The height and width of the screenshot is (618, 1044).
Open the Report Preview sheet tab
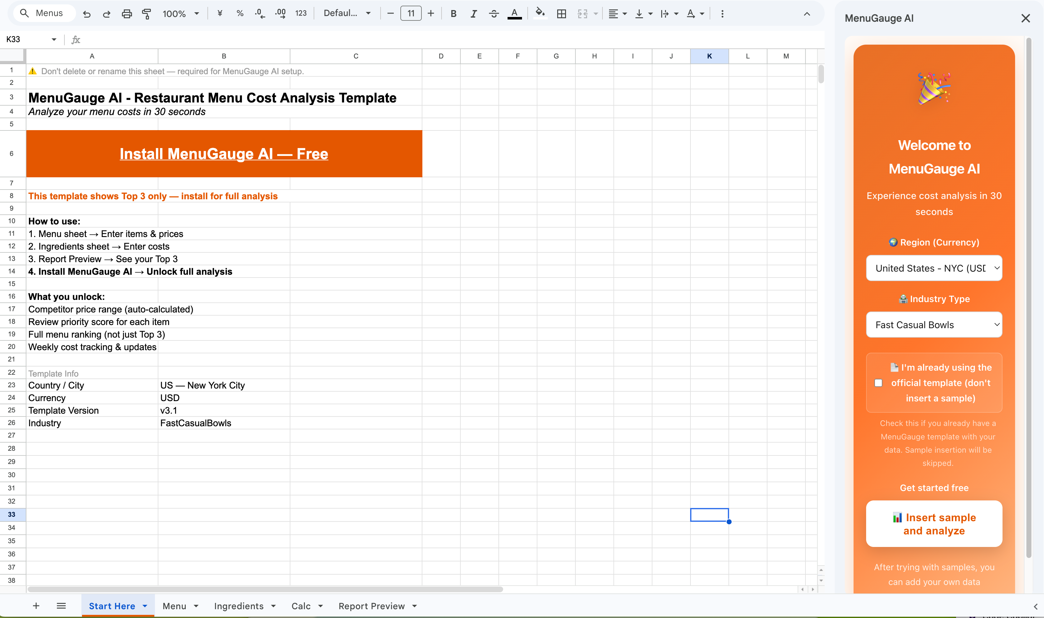371,606
